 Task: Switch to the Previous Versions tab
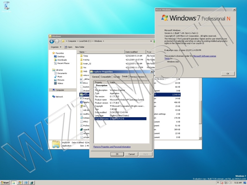[x=137, y=77]
